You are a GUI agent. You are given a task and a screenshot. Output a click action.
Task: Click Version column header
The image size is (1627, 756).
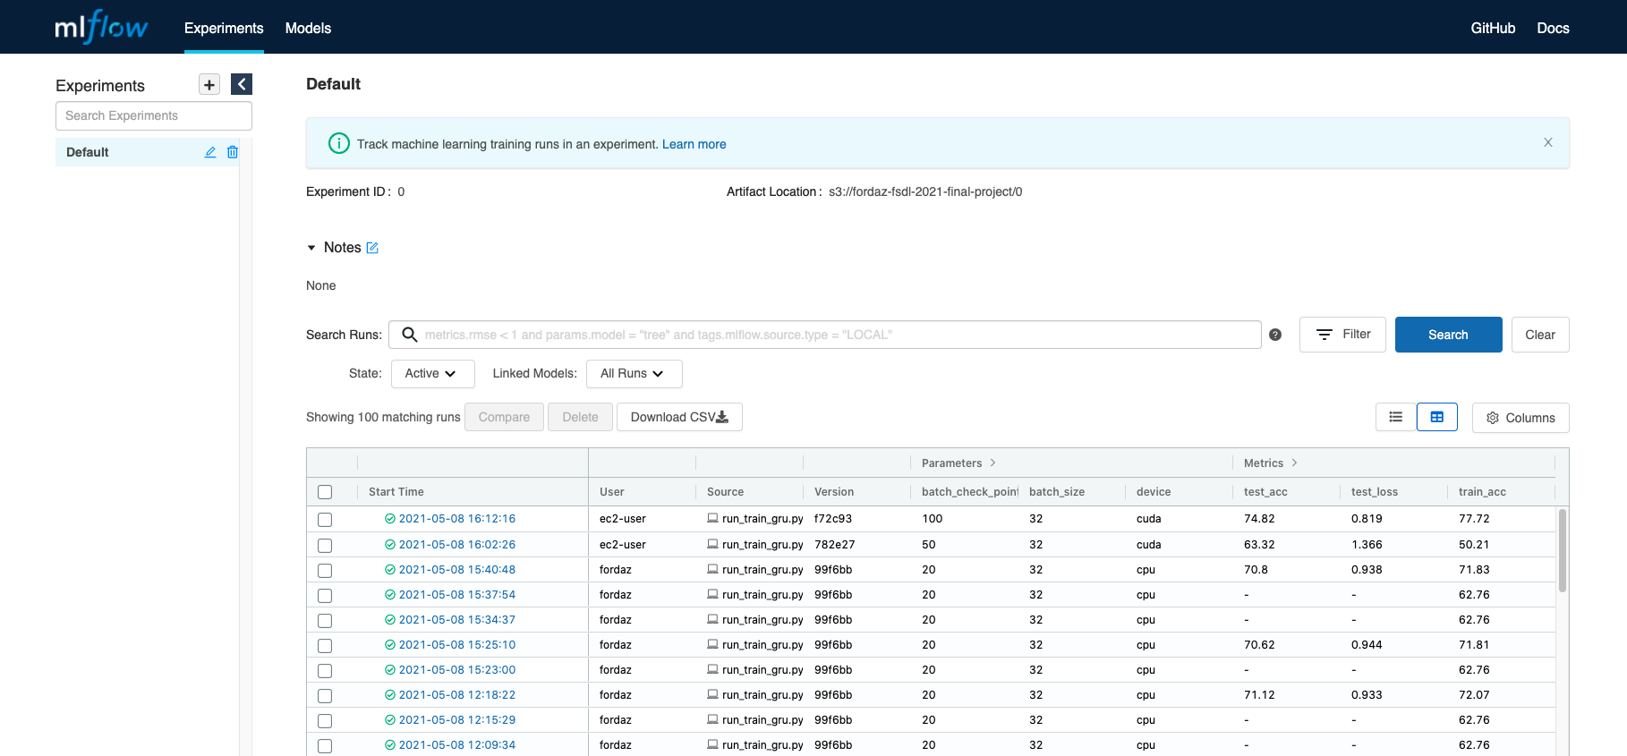coord(834,492)
